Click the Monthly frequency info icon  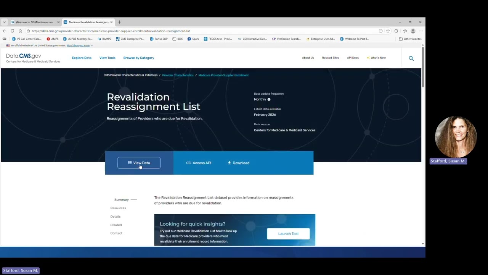point(269,99)
